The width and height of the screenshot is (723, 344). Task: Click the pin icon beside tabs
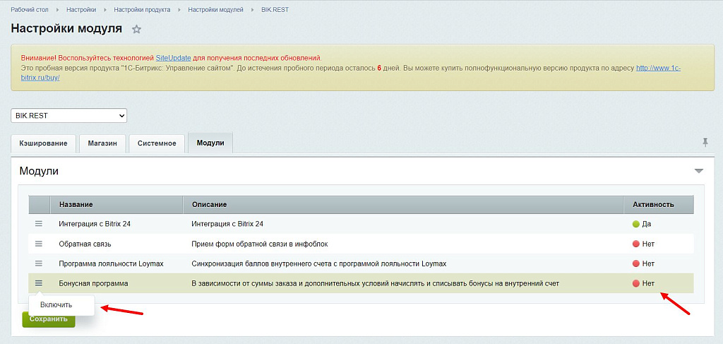[x=705, y=143]
